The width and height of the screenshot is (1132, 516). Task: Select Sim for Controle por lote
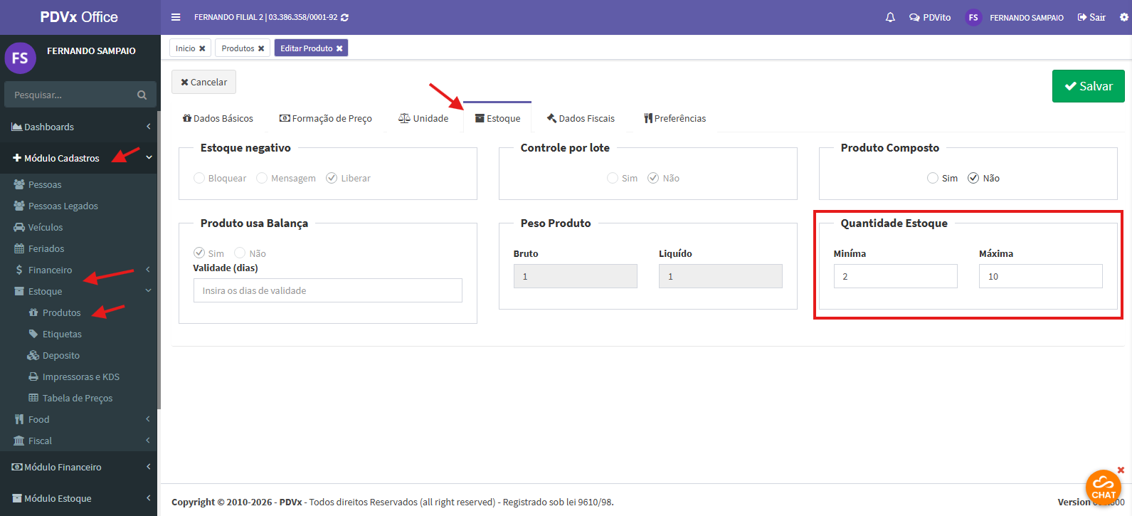pyautogui.click(x=613, y=178)
